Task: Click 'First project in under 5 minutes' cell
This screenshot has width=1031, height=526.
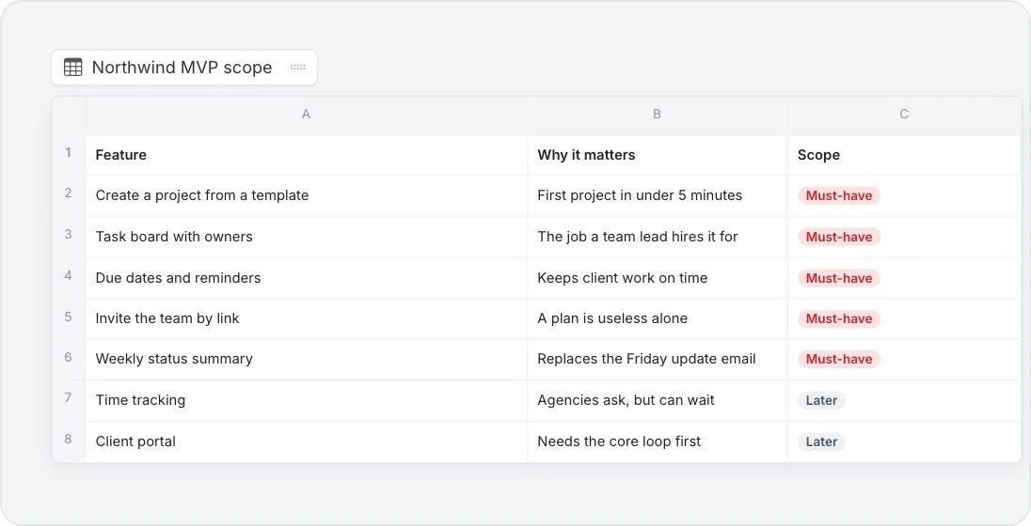Action: [658, 195]
